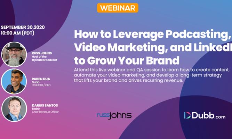The image size is (232, 139).
Task: Click the "10:00 AM (PDT)" time text
Action: point(17,33)
